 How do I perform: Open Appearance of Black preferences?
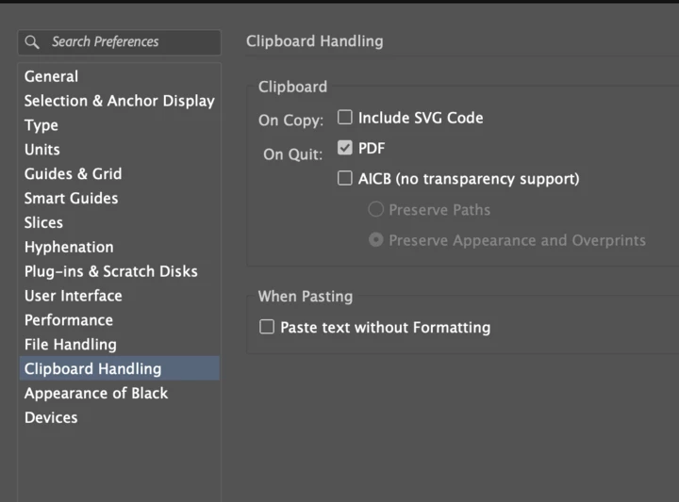coord(96,394)
